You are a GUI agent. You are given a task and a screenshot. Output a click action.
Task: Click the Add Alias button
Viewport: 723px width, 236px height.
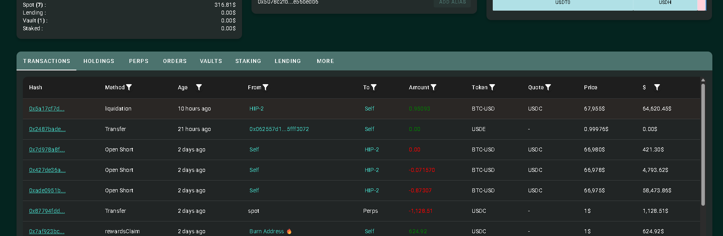coord(452,2)
